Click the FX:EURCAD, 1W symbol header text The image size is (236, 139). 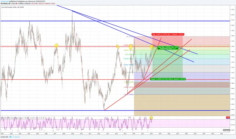coord(5,4)
